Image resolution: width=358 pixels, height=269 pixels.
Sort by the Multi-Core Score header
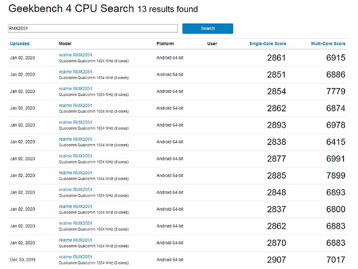tap(329, 44)
